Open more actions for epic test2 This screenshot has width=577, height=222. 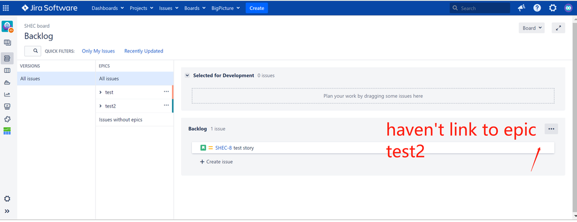pos(167,105)
